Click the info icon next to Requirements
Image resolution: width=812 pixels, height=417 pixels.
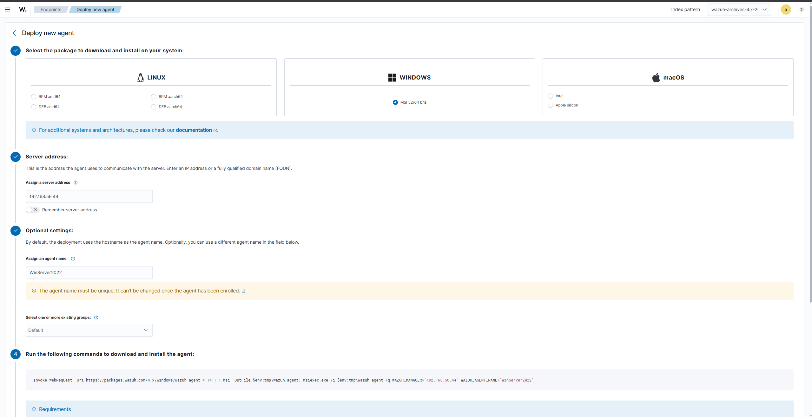tap(34, 409)
